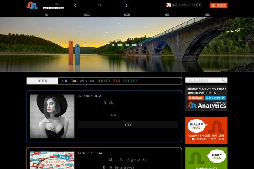Click the nandemo nobiru logo icon
Screen dimensions: 254x169
pos(32,5)
